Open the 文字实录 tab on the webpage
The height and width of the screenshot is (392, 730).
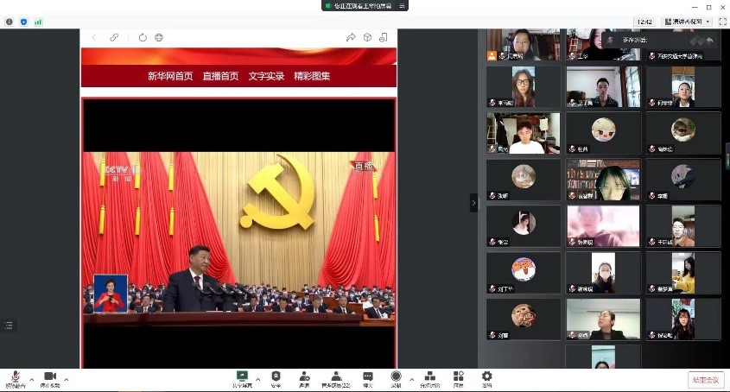coord(266,76)
